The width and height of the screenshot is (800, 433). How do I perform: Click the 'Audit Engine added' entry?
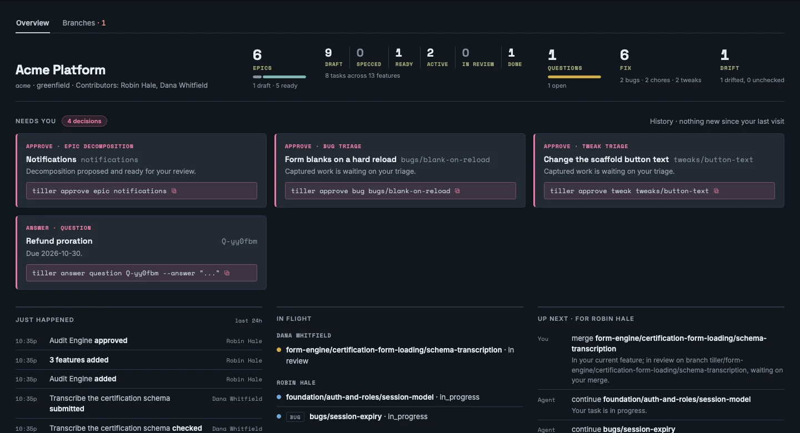click(x=139, y=379)
